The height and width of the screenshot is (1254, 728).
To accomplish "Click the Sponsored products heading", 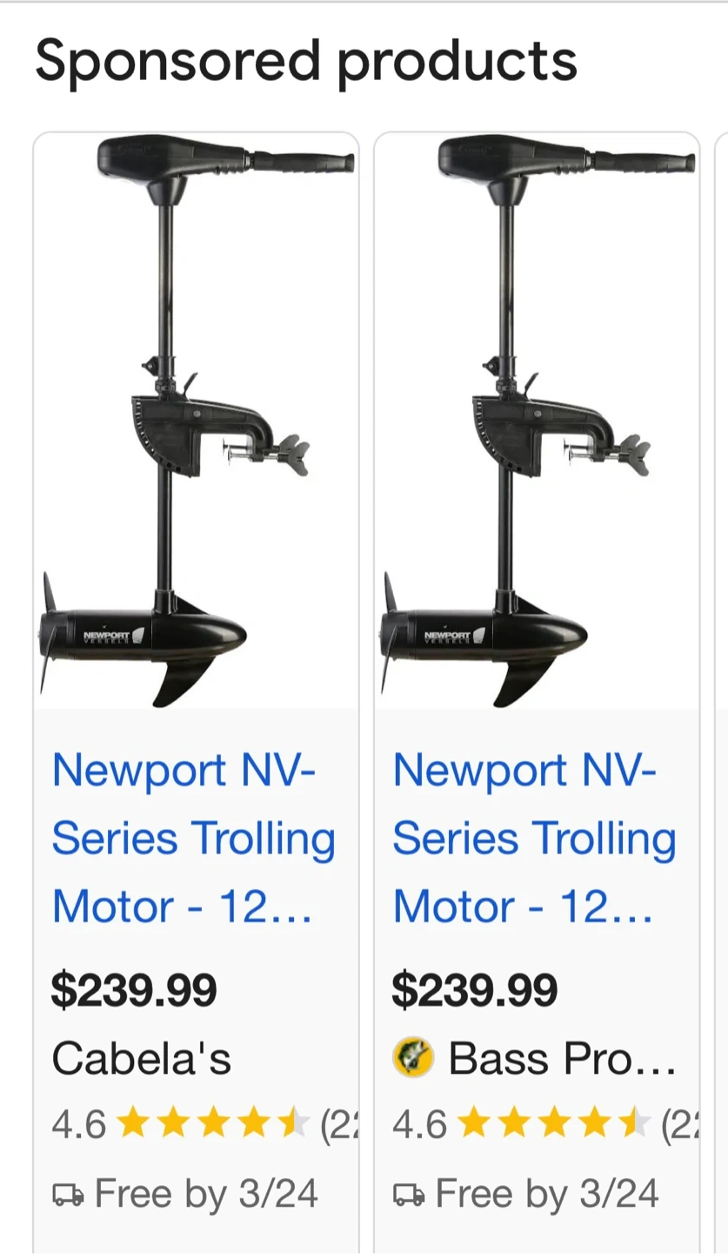I will click(x=306, y=63).
